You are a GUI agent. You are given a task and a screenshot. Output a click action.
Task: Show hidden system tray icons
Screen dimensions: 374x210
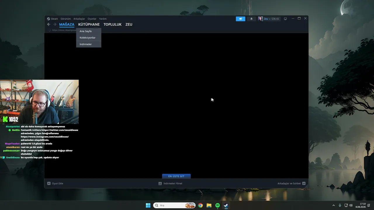coord(334,205)
